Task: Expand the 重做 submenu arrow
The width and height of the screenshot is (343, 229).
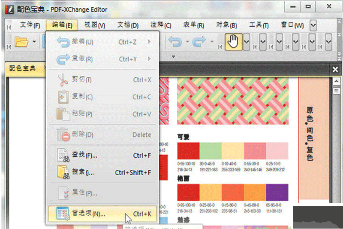Action: 149,59
